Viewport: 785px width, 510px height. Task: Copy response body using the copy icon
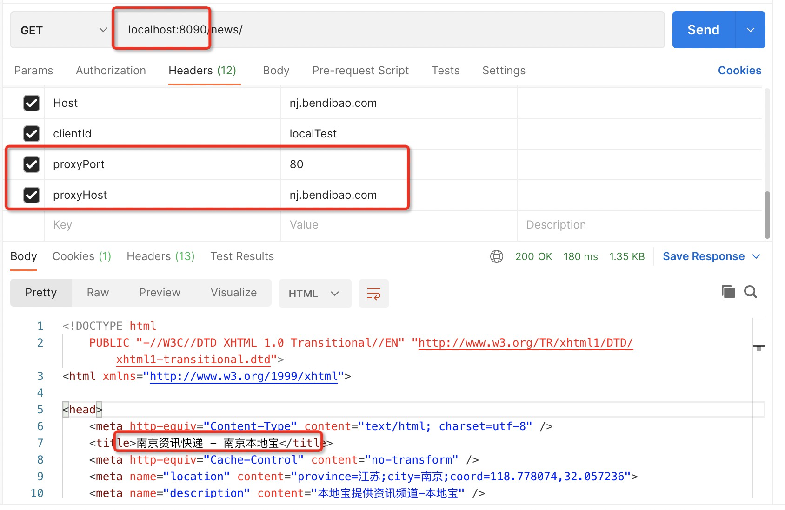pyautogui.click(x=728, y=292)
